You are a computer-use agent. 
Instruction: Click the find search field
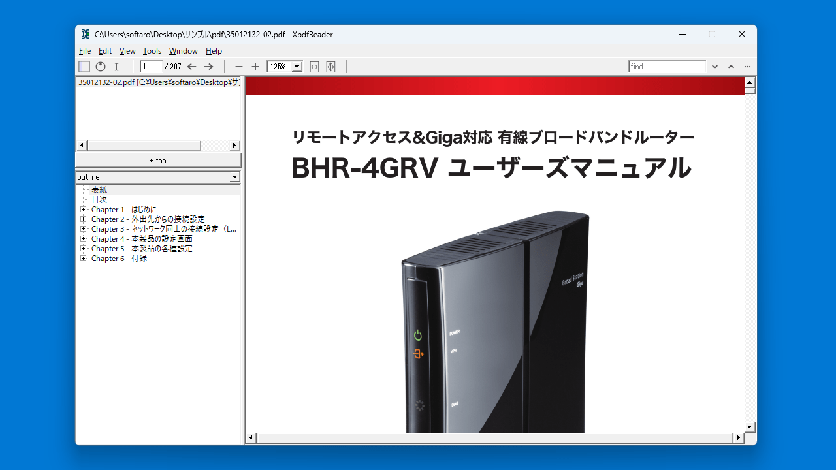[x=667, y=67]
